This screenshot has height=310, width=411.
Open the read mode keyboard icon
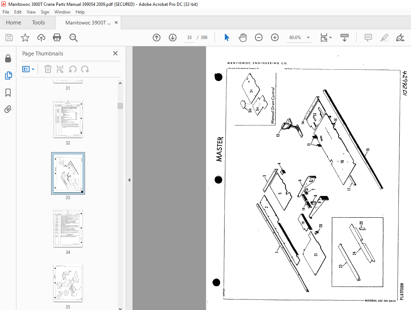coord(345,38)
